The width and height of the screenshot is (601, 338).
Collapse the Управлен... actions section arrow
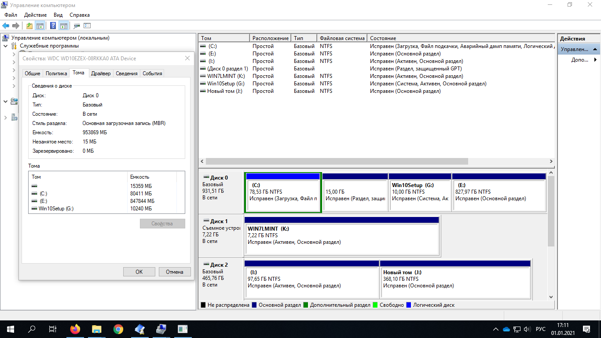pos(595,50)
